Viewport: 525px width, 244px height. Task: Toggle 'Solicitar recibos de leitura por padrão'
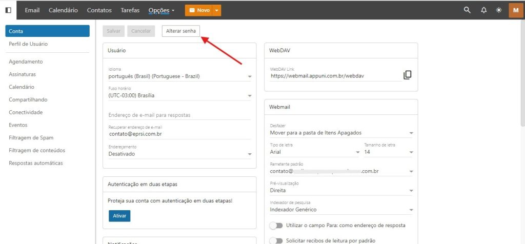pos(276,240)
